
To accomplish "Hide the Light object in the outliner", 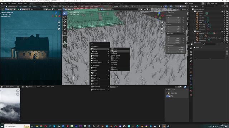I will 224,16.
